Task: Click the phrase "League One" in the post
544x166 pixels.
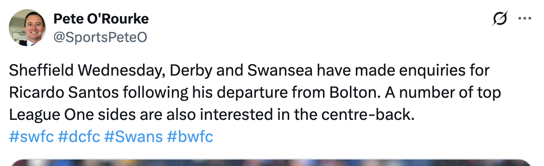Action: pos(51,115)
